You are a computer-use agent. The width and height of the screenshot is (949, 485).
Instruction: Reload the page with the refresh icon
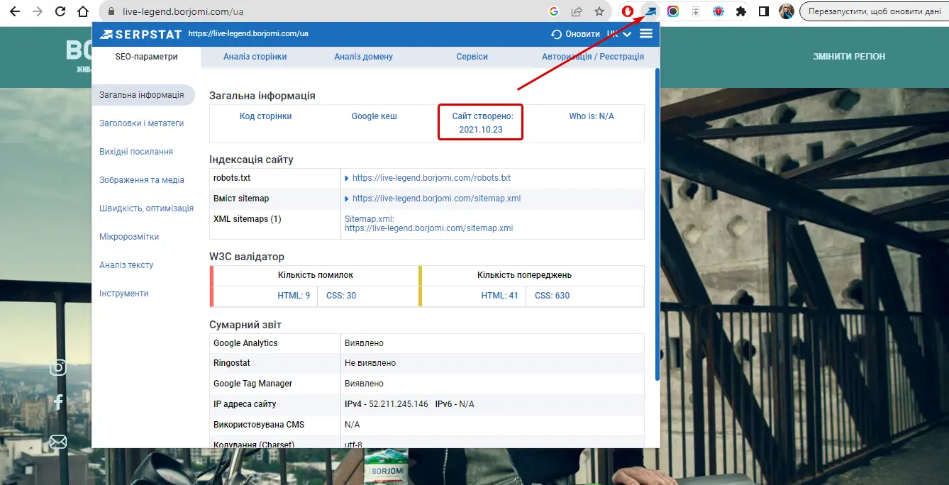point(60,11)
